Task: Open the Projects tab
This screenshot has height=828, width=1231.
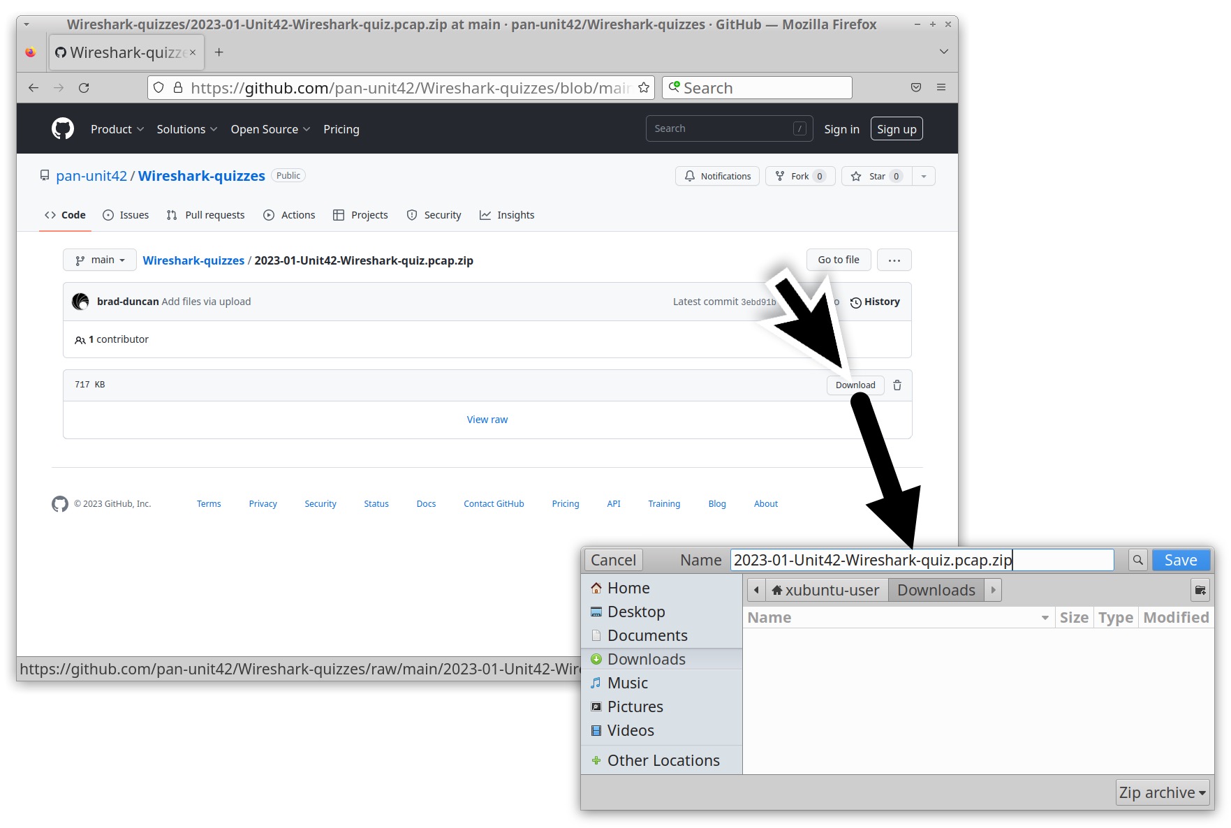Action: tap(360, 215)
